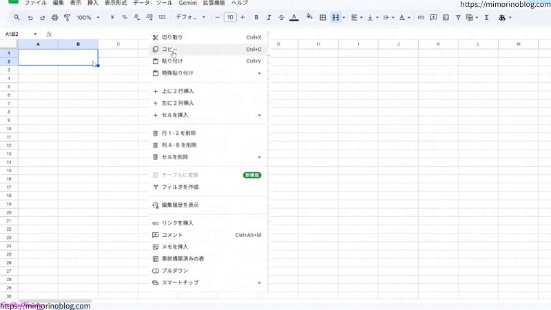Screen dimensions: 551x310
Task: Open the 100% zoom dropdown
Action: (88, 18)
